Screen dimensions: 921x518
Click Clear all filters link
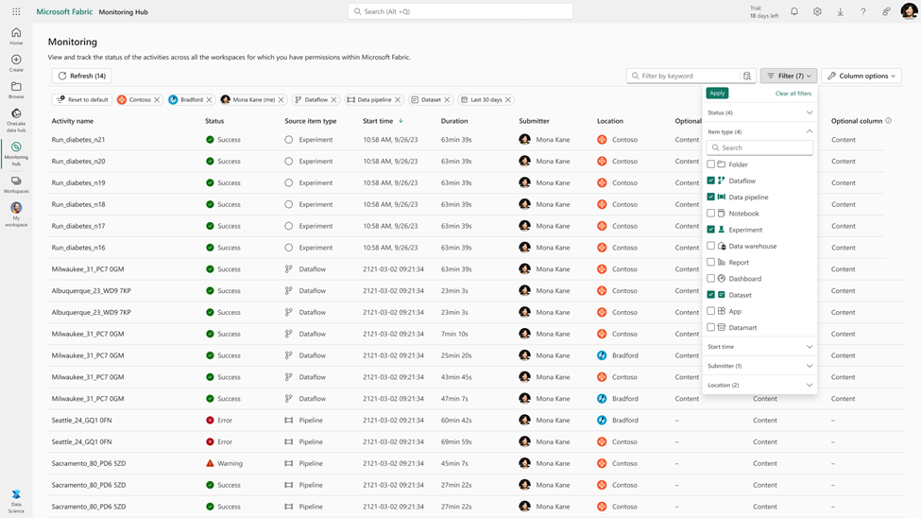(x=793, y=94)
